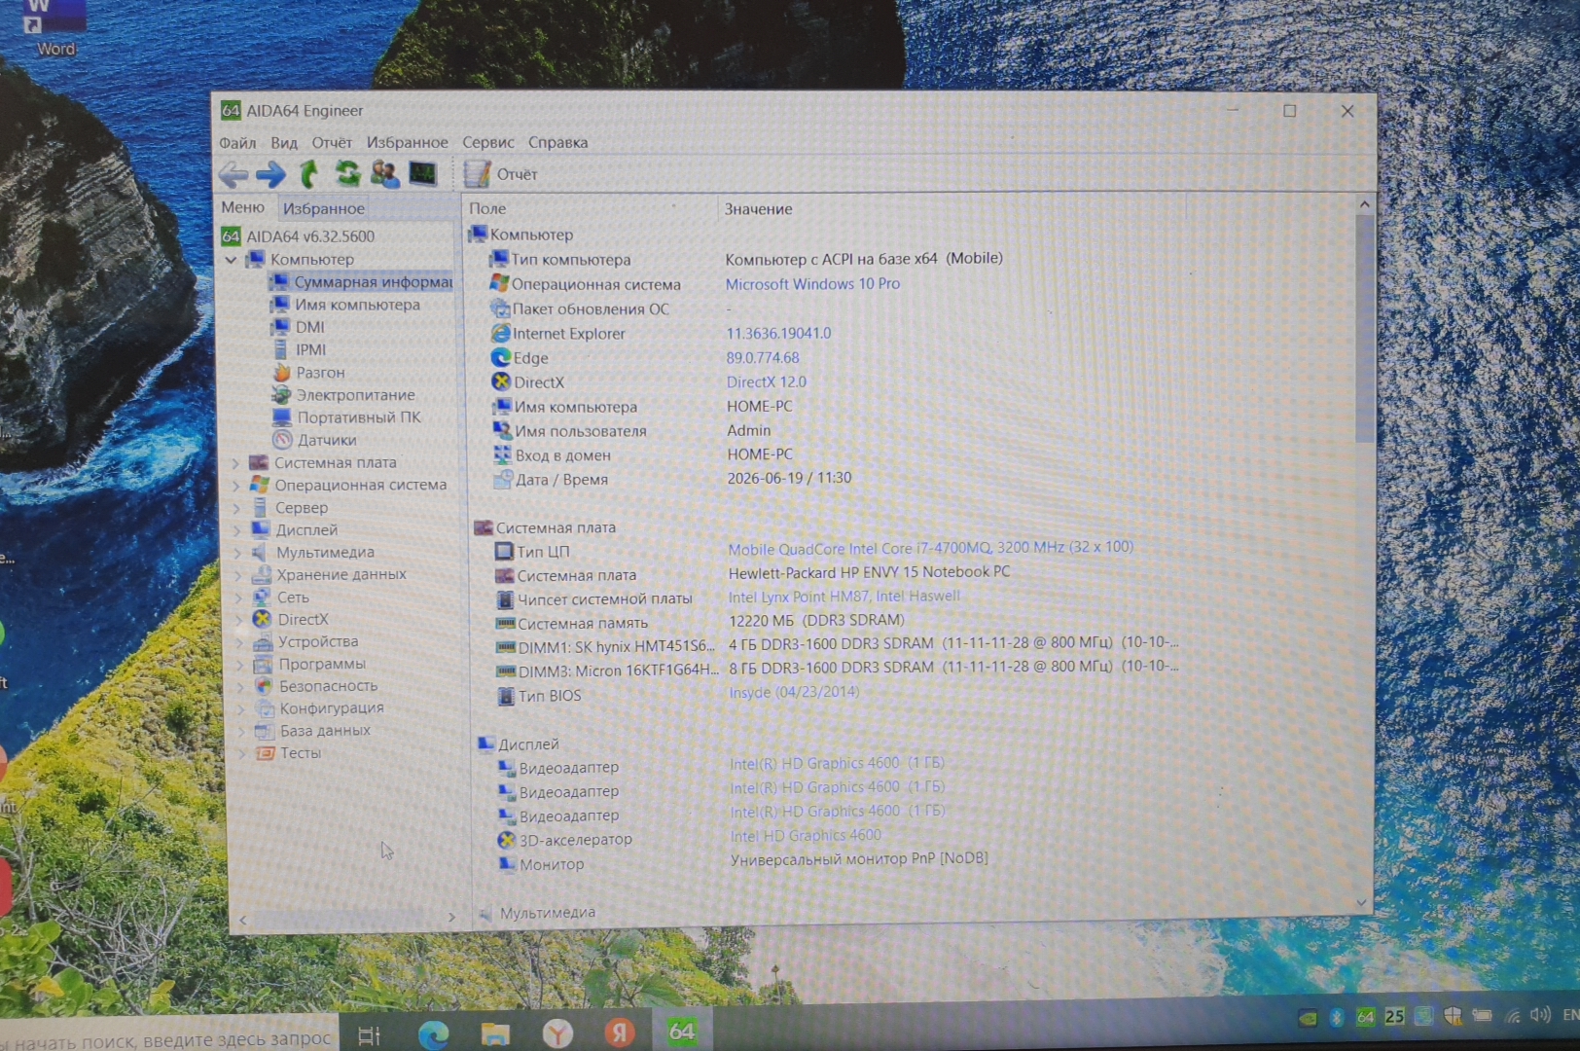Click the green up-level arrow in toolbar
This screenshot has height=1051, width=1580.
[308, 173]
